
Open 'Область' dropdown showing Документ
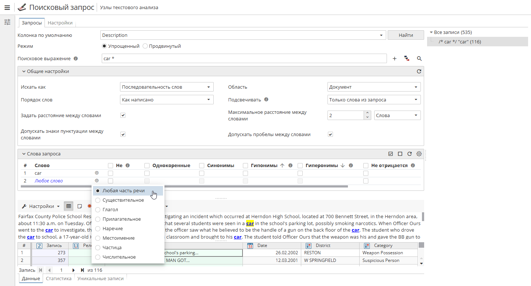click(374, 87)
